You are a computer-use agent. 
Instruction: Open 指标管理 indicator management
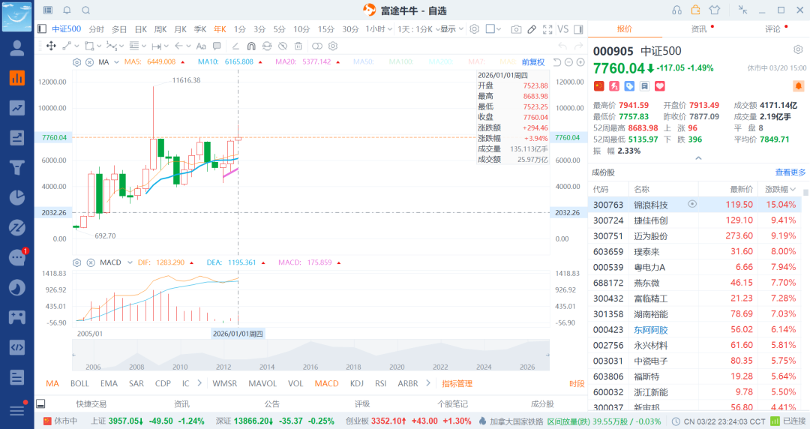pyautogui.click(x=457, y=383)
